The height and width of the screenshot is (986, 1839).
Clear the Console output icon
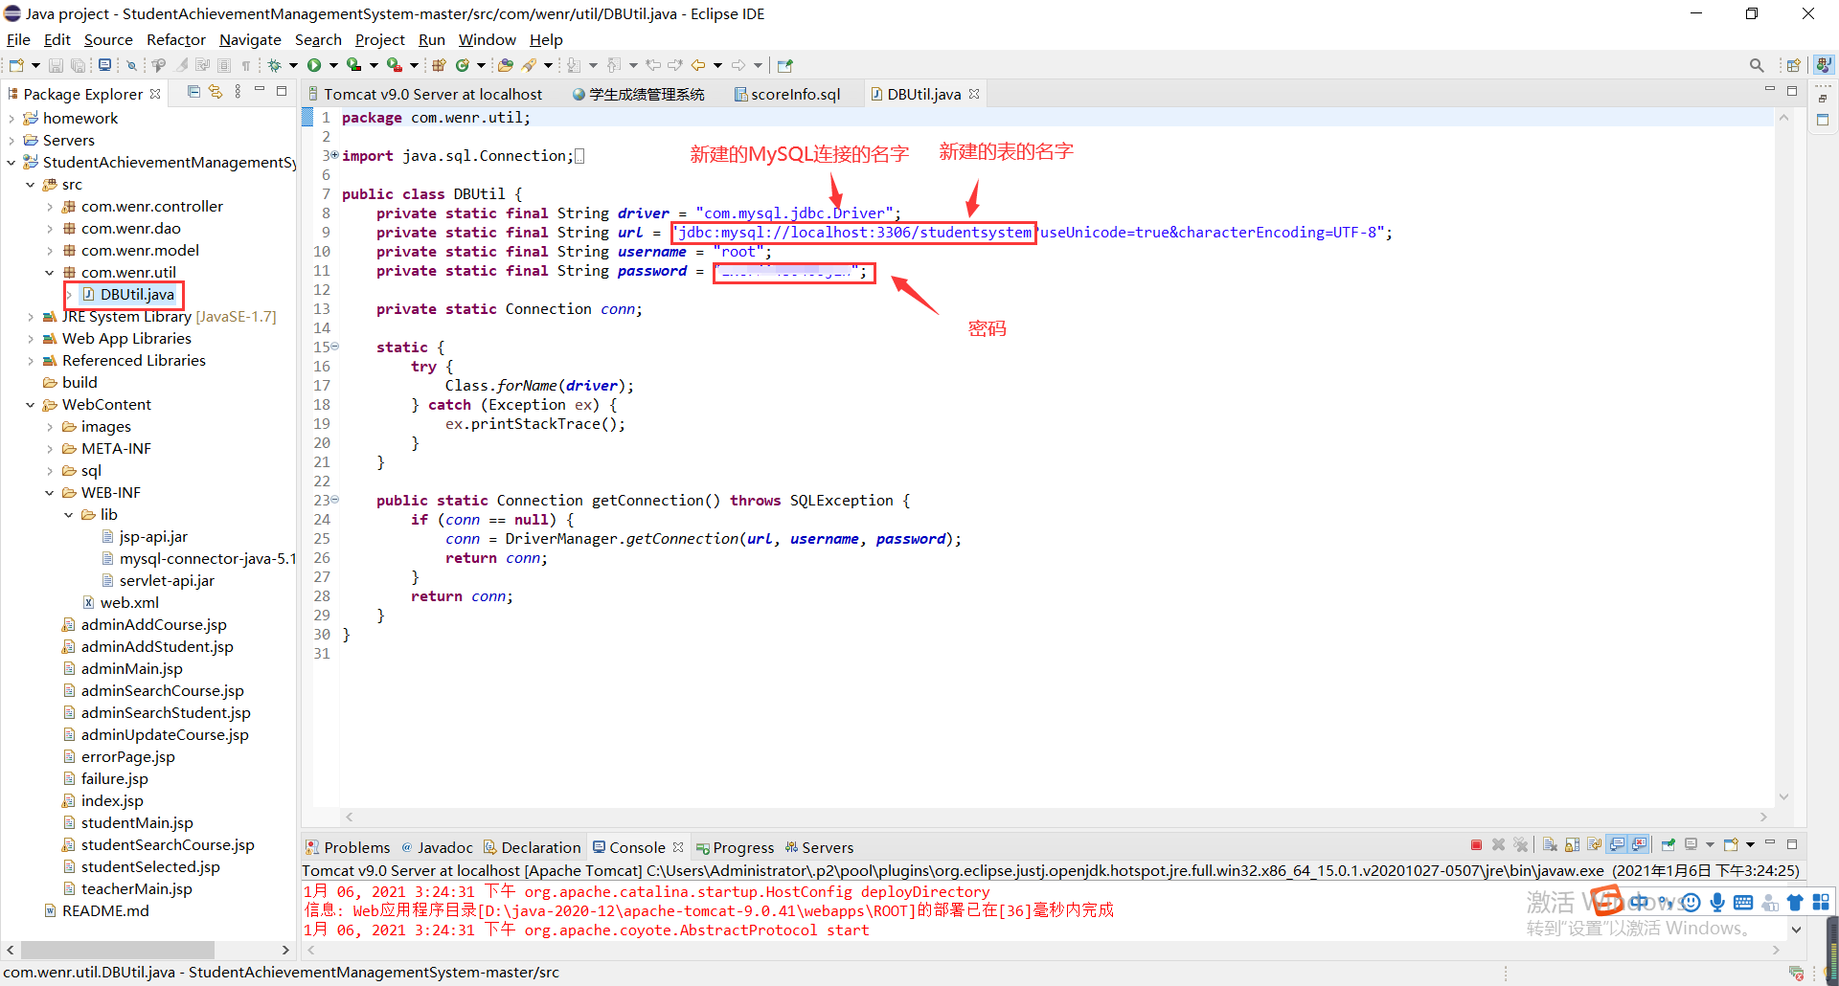tap(1550, 844)
